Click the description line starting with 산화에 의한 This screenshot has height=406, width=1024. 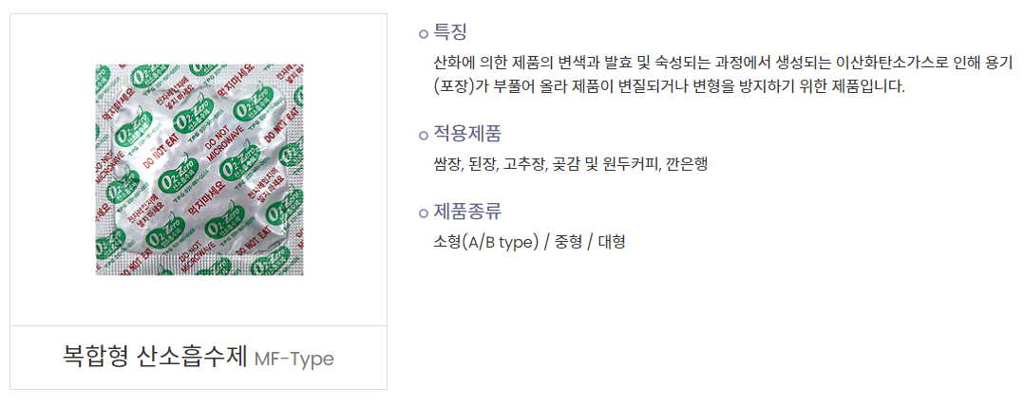click(x=723, y=64)
